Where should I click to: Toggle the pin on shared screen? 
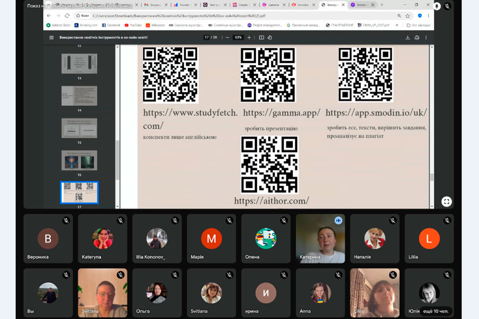pyautogui.click(x=437, y=6)
